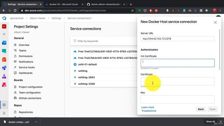Click Album Viewer breadcrumb

pyautogui.click(x=37, y=18)
